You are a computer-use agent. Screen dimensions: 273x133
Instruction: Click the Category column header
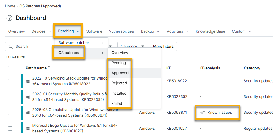(252, 68)
